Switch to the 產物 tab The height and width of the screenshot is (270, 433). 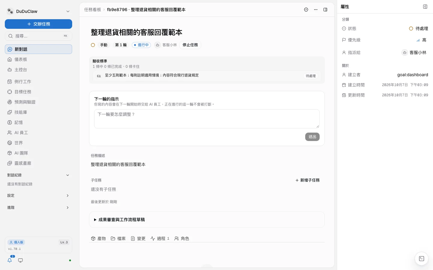98,238
